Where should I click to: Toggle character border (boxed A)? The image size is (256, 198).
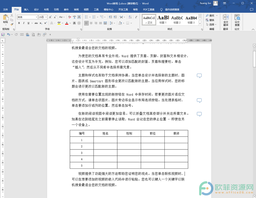pyautogui.click(x=79, y=17)
